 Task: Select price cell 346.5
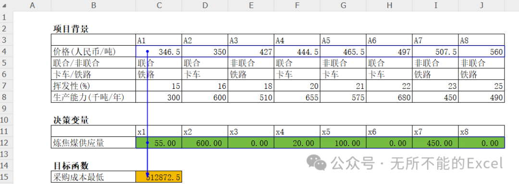159,51
